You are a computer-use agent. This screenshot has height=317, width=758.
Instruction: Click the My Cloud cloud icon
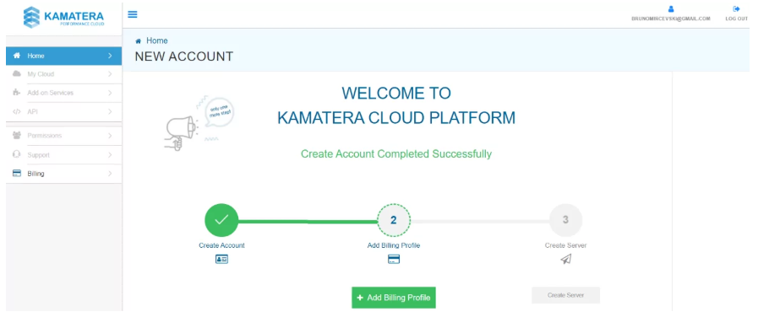click(x=17, y=74)
